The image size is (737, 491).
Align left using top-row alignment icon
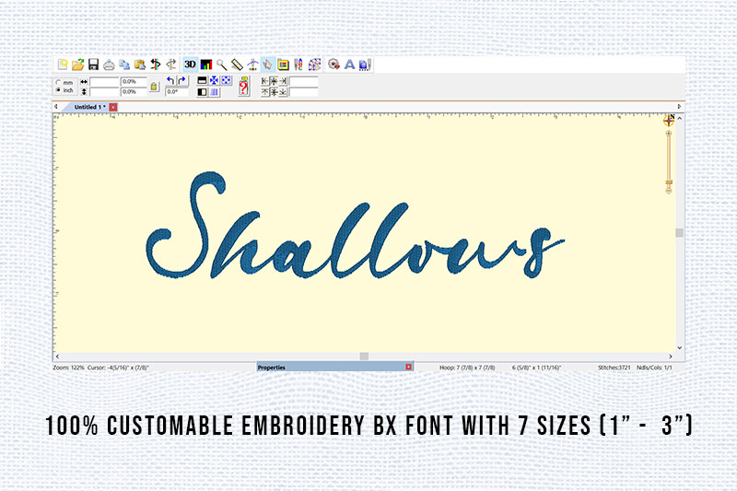click(x=265, y=81)
